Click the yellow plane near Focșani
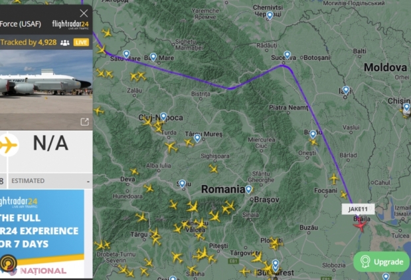This screenshot has width=411, height=280. coord(334,179)
